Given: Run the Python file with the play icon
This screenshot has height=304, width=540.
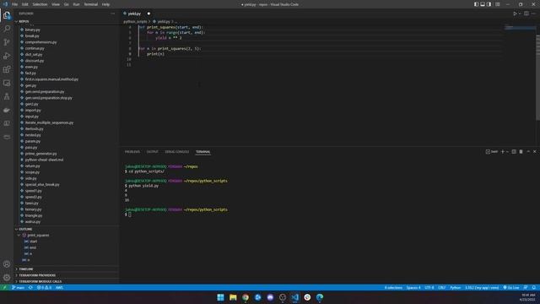Looking at the screenshot, I should (x=515, y=14).
